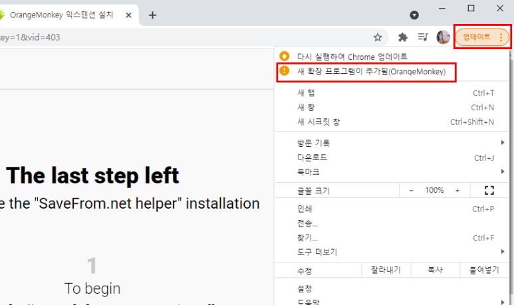Screen dimensions: 514x305
Task: Click the 수정 label in menu
Action: [x=305, y=270]
